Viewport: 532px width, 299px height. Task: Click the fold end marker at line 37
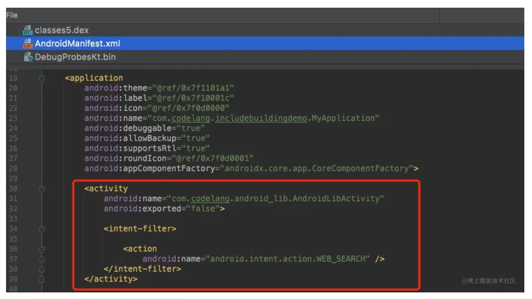(42, 259)
